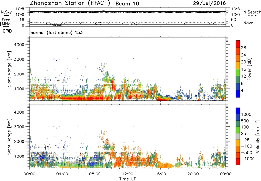Click the yellow-orange 16–20 dB power swatch
The image size is (261, 181).
238,65
